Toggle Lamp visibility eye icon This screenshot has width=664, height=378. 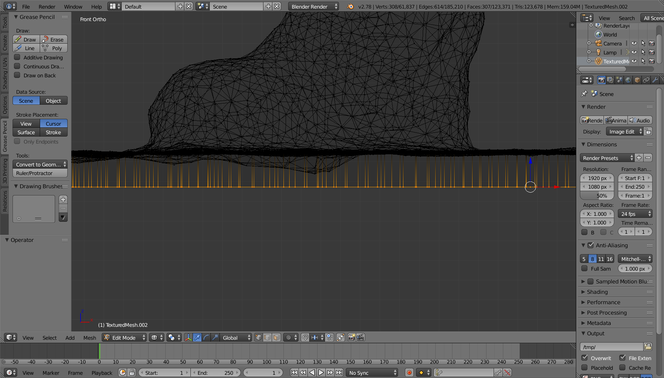[634, 52]
